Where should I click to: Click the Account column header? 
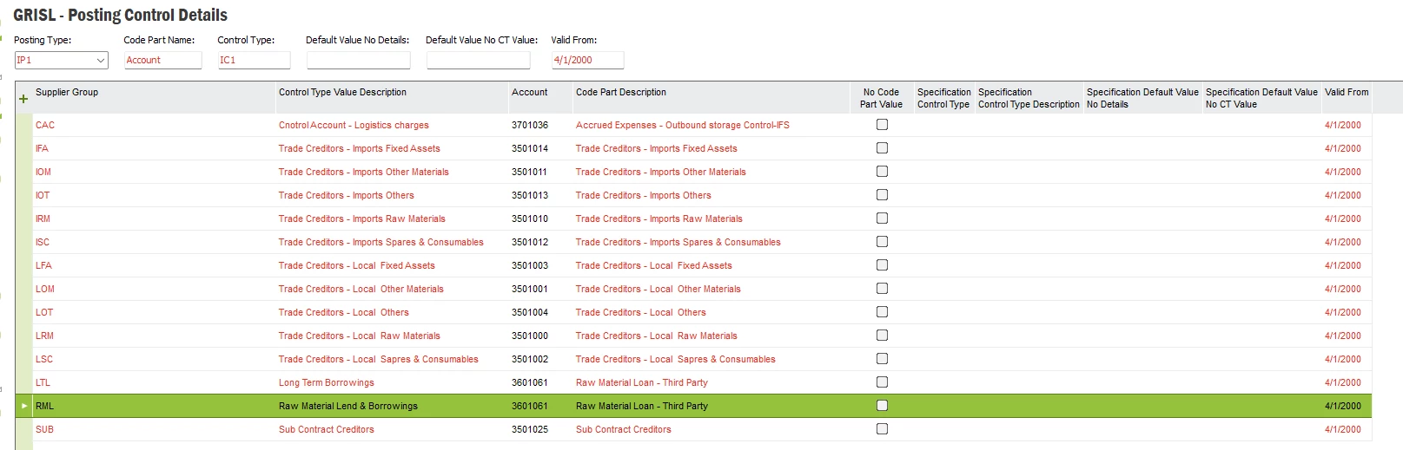tap(530, 92)
